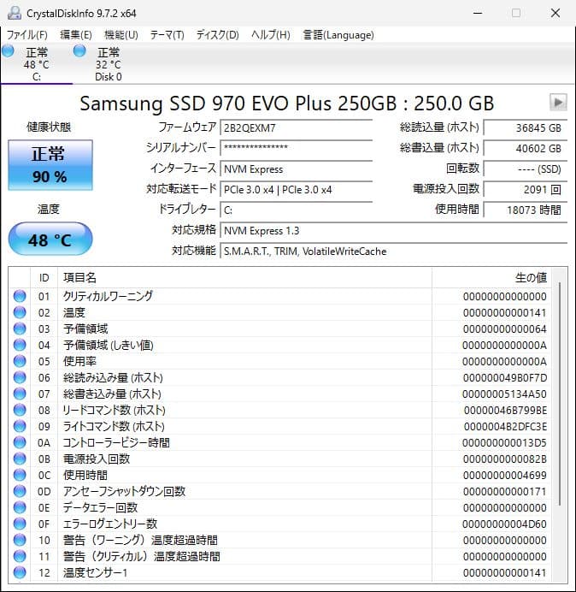Open the ディスク(D) menu
576x592 pixels.
pyautogui.click(x=218, y=35)
